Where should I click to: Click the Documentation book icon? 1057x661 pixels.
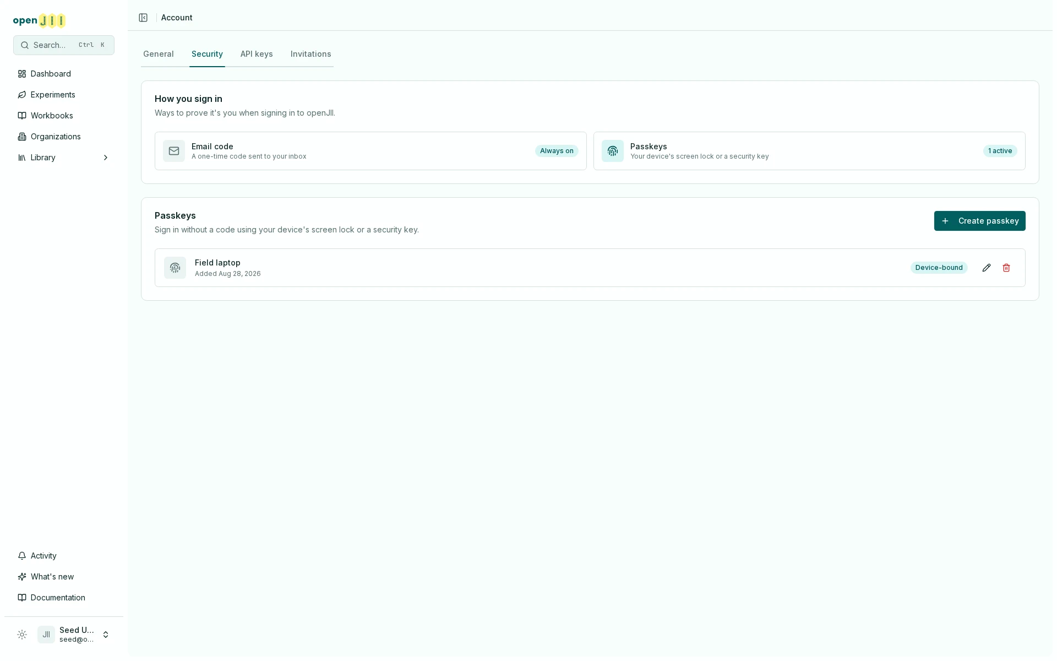(22, 598)
